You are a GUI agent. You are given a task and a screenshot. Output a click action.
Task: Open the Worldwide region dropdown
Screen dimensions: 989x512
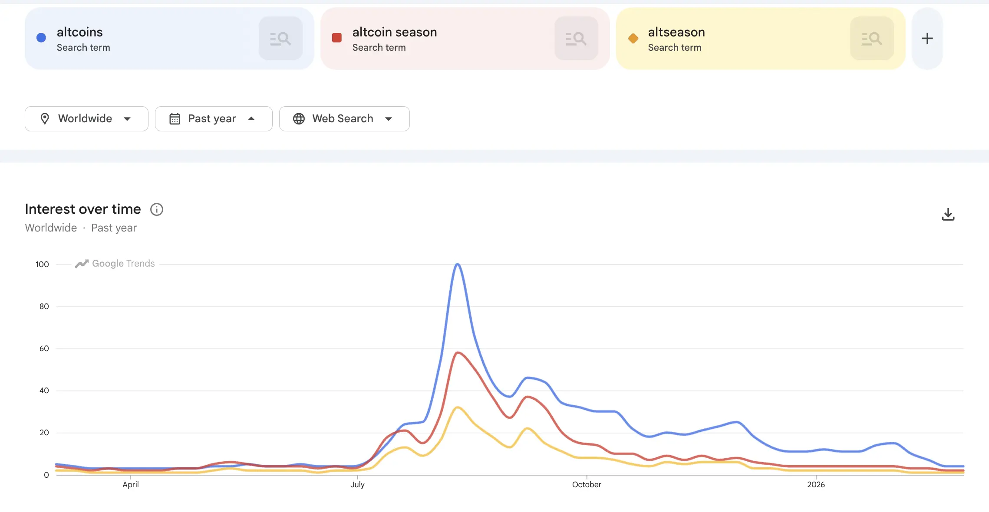(x=86, y=118)
